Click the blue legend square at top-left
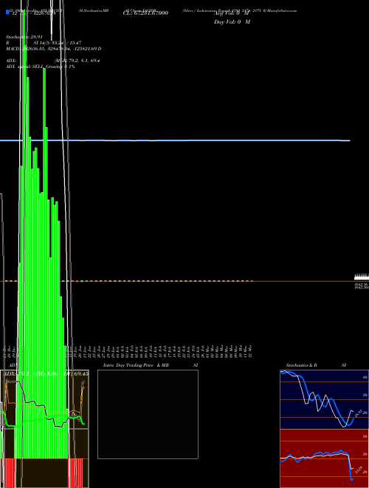369x488 pixels. [x=7, y=12]
